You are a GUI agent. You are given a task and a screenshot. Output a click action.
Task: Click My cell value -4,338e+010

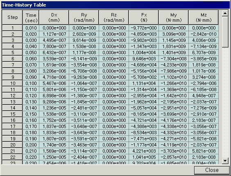click(174, 126)
